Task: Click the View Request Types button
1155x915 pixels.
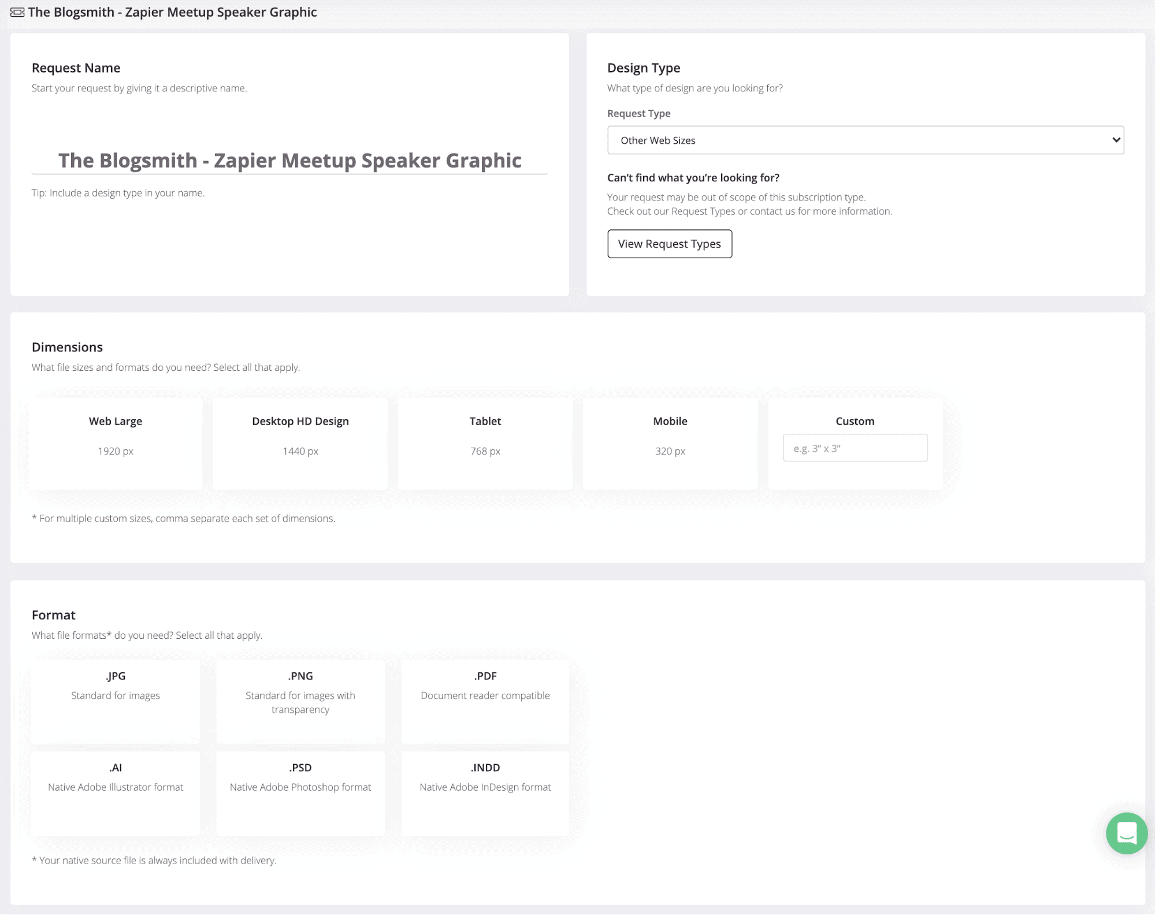Action: pos(669,243)
